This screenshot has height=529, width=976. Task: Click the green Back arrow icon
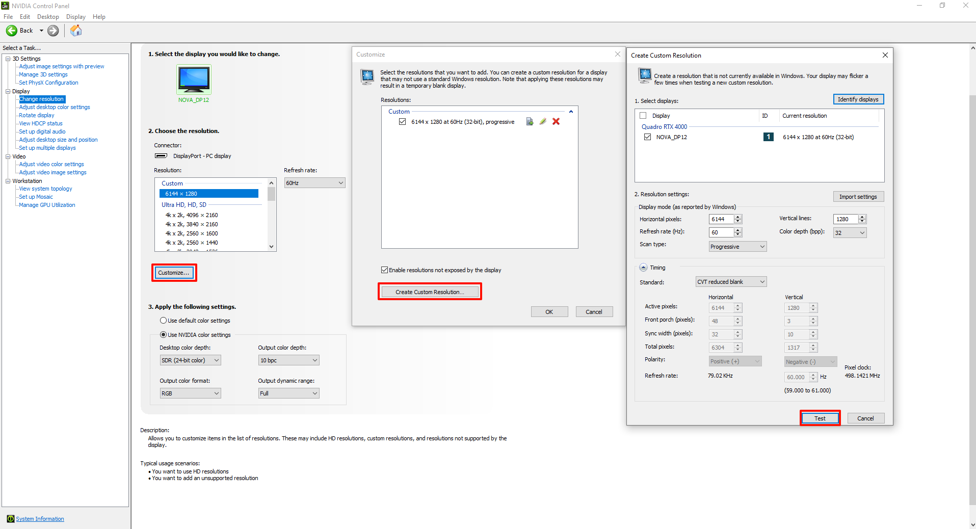point(11,31)
